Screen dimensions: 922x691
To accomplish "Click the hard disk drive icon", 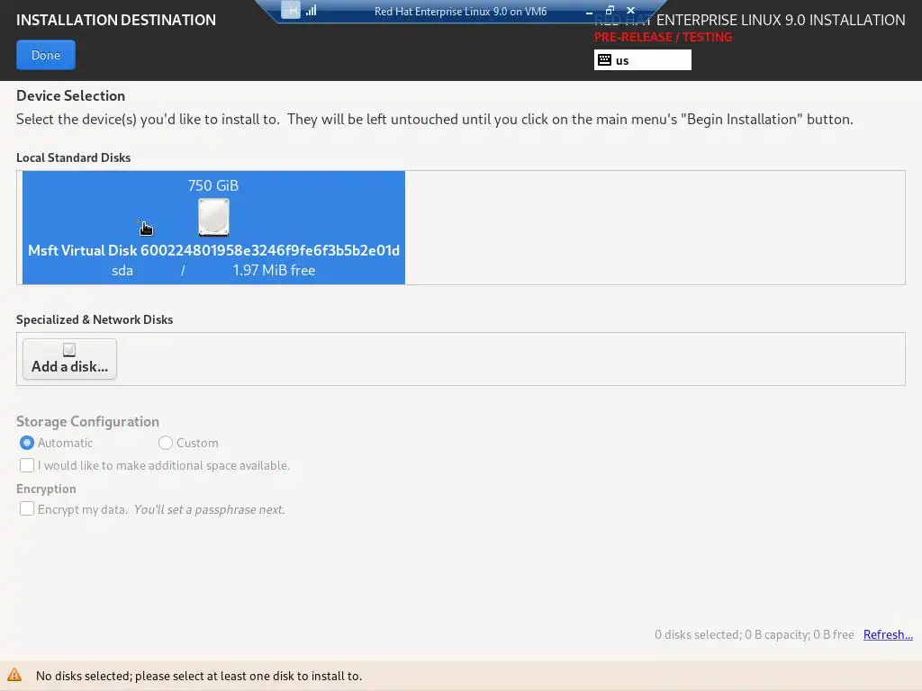I will coord(213,217).
